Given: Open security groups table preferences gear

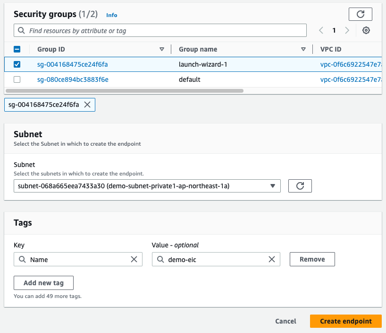Looking at the screenshot, I should coord(366,30).
